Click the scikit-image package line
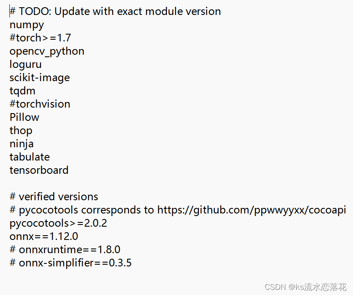 pos(40,78)
